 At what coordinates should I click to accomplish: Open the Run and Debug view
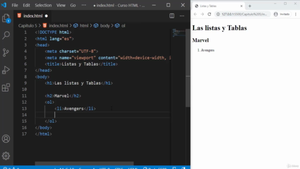[x=6, y=70]
